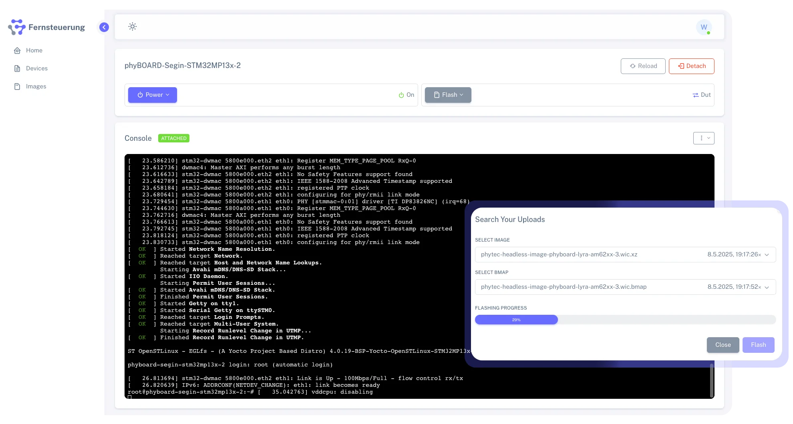Open the user avatar 'W' in header

click(x=704, y=27)
